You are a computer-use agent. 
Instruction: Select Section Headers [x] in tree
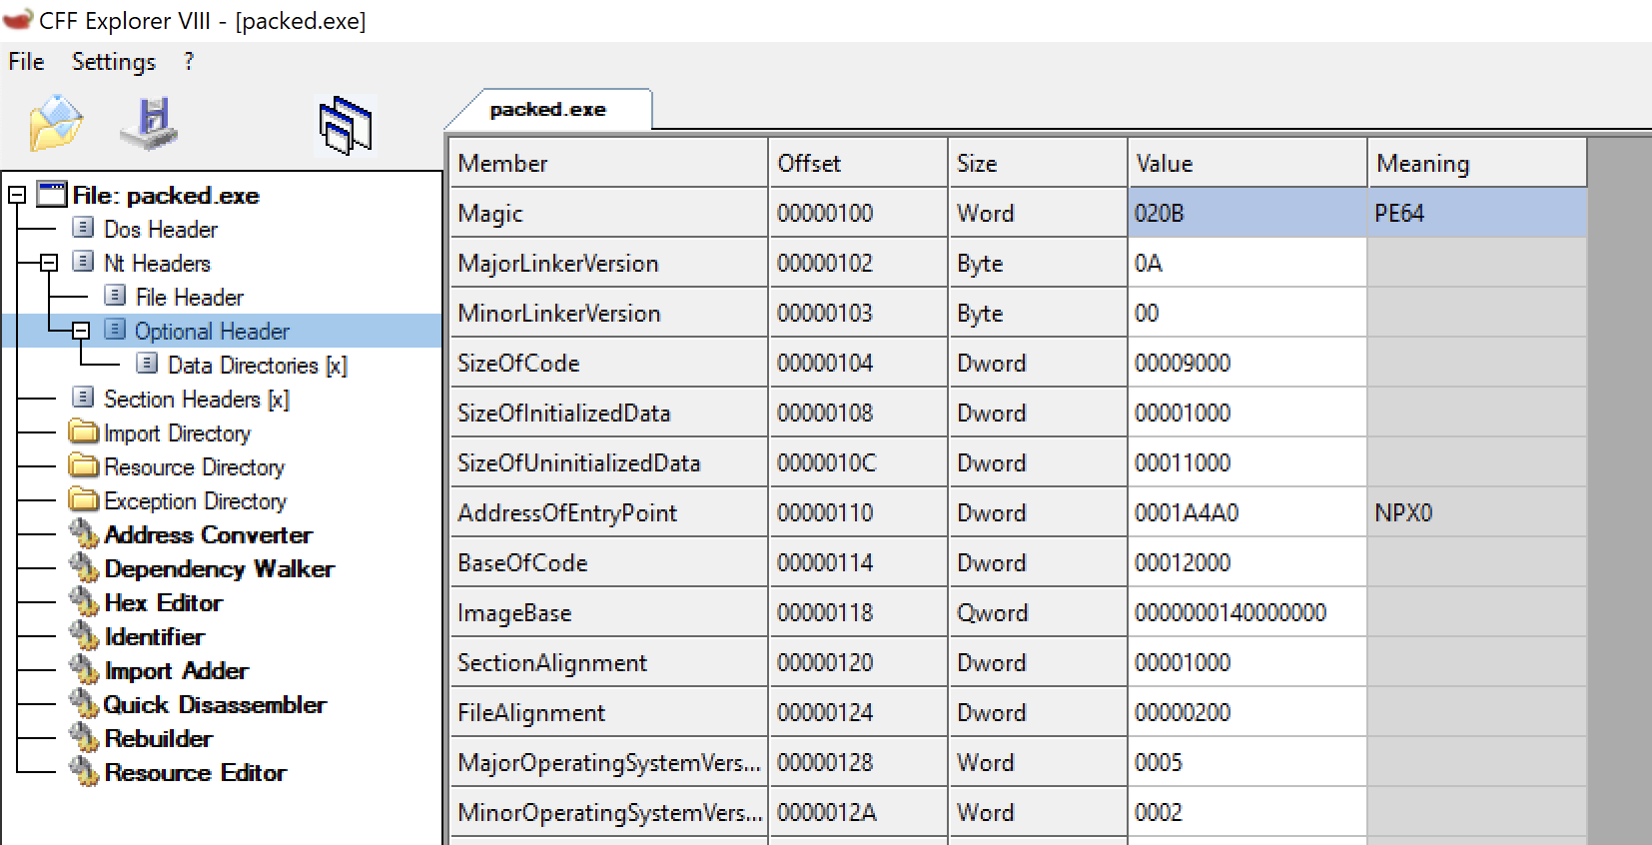[196, 400]
